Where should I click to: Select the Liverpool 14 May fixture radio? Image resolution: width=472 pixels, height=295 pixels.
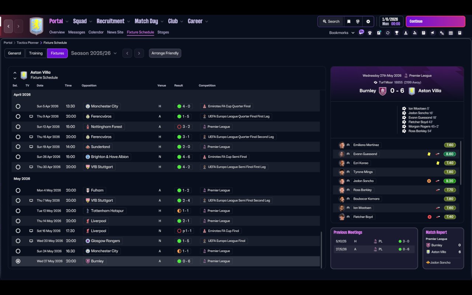[18, 221]
